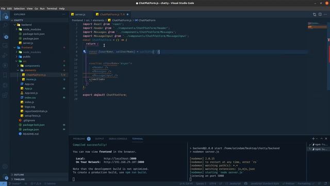Switch to the server.js editor tab

point(80,14)
